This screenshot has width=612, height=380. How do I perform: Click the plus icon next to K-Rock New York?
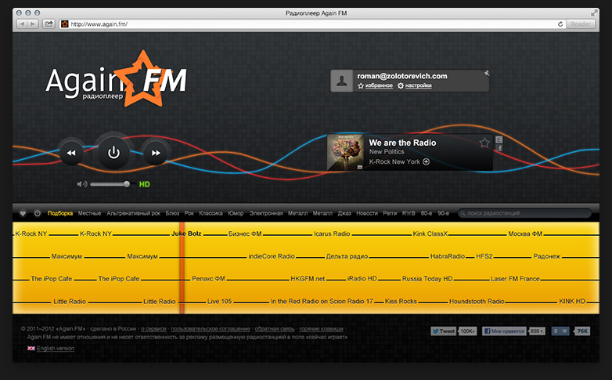pos(427,162)
